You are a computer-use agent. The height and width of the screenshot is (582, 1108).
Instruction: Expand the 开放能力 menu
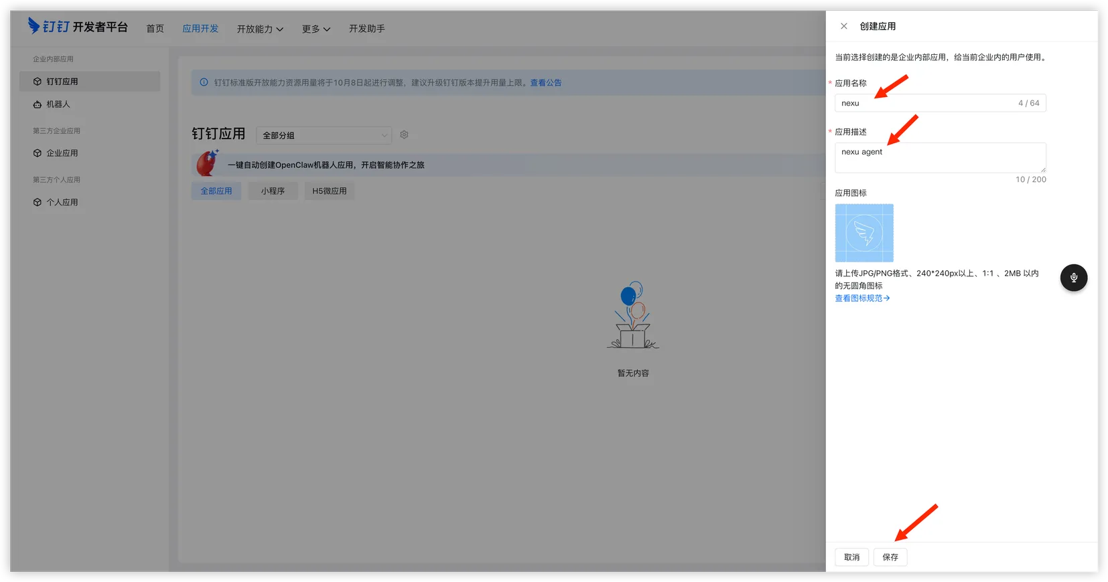coord(260,29)
